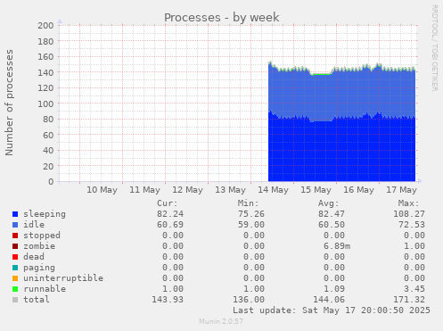Click the 'stopped' legend label

pyautogui.click(x=42, y=236)
